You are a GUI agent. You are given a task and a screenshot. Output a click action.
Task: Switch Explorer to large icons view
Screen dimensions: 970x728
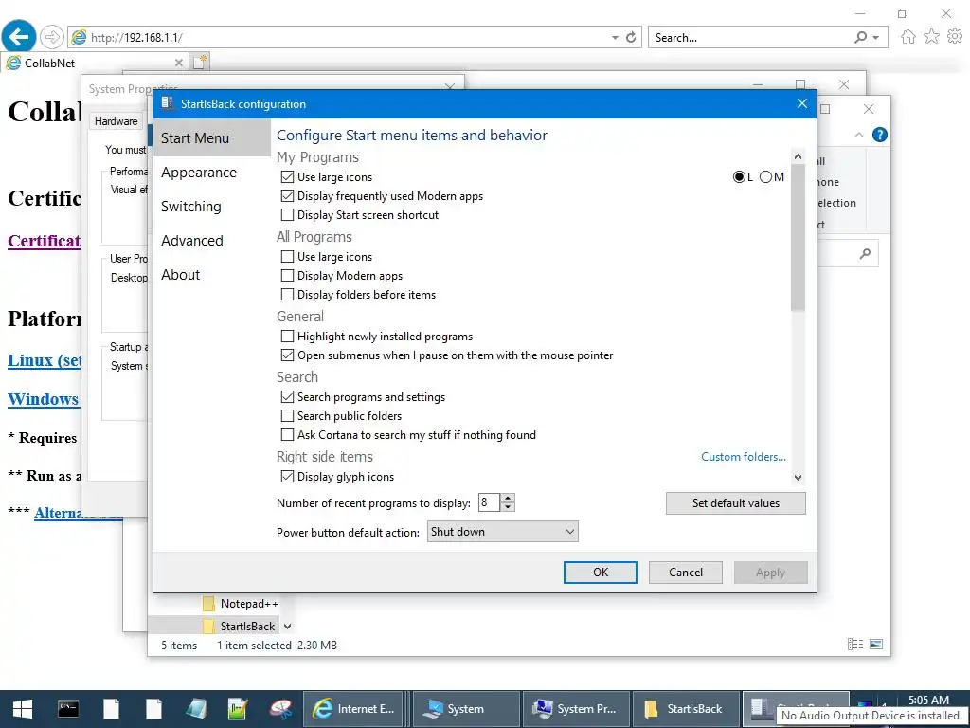pos(876,645)
